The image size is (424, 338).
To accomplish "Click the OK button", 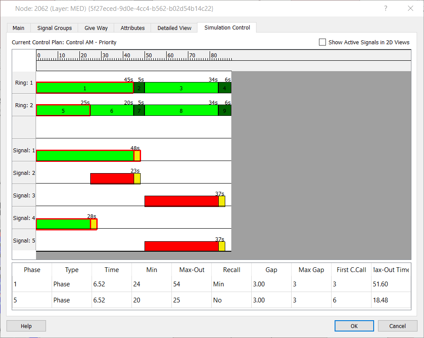I will click(x=354, y=326).
